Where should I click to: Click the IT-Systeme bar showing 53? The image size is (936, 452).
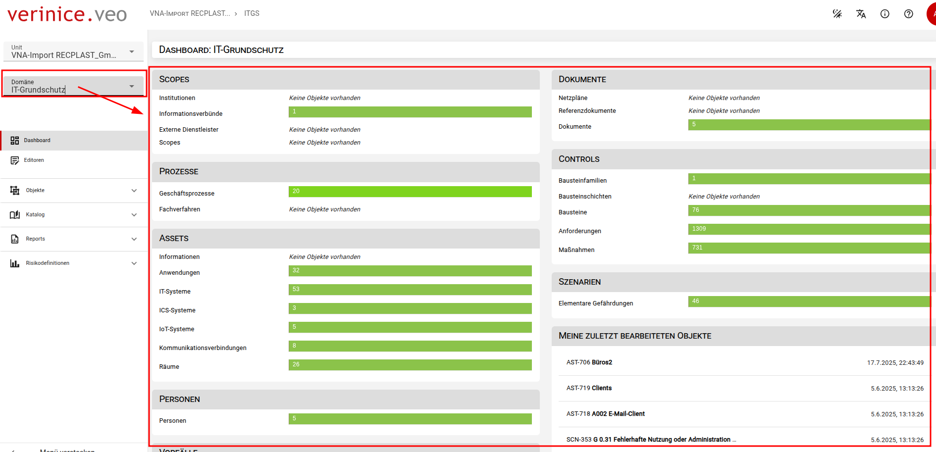click(410, 290)
